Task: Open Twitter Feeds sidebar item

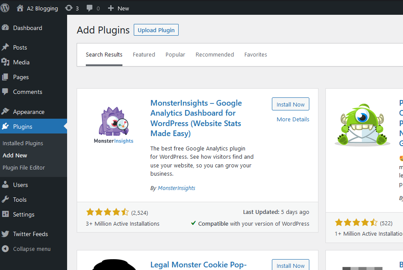Action: [30, 234]
